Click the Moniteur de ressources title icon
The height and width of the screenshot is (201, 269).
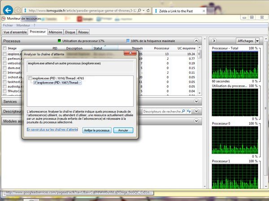(x=4, y=18)
